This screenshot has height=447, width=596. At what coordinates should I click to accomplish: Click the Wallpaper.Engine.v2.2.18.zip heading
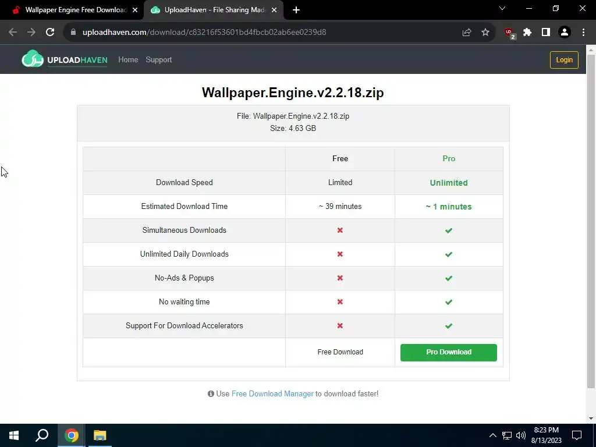(x=293, y=93)
